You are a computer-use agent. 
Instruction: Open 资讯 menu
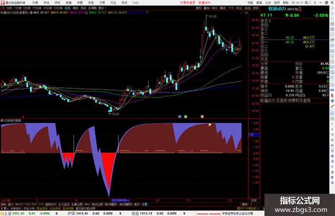57,2
